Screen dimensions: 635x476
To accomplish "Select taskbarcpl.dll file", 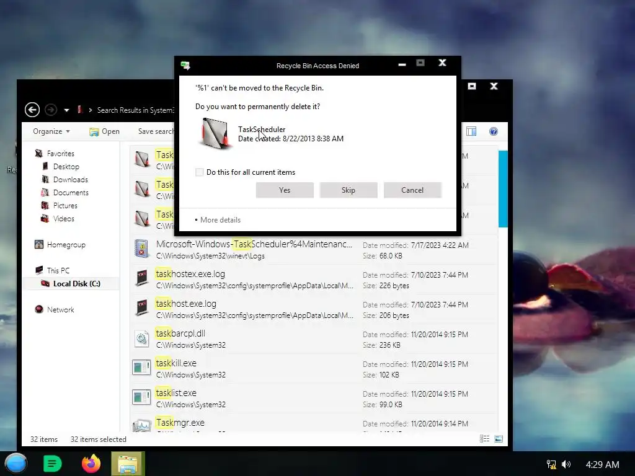I will (x=314, y=339).
